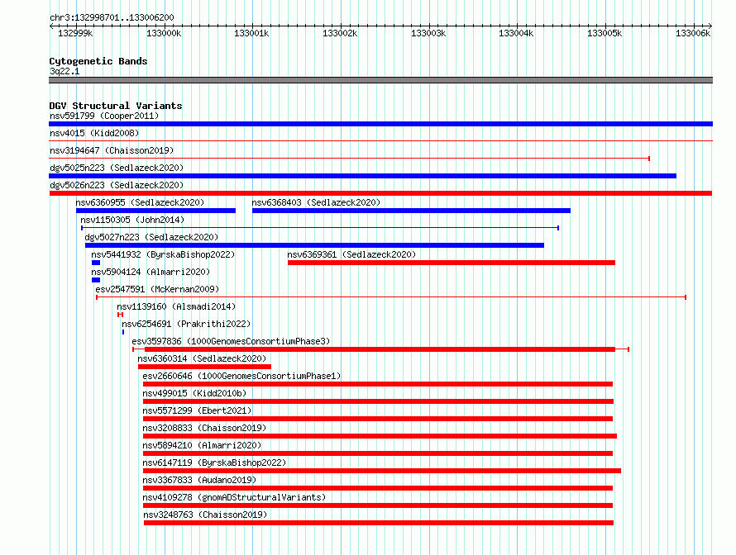Select nsv1150305 (John2014) label
The image size is (736, 555).
coord(132,220)
